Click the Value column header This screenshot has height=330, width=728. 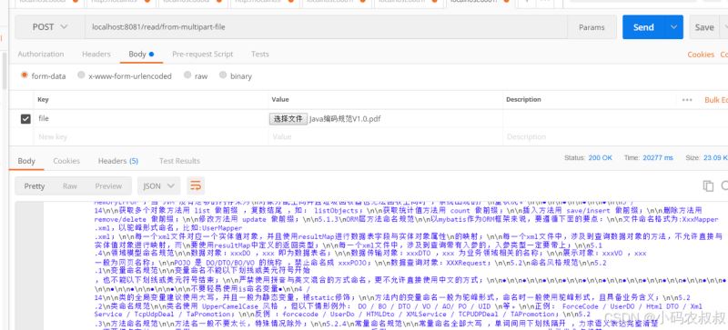(280, 99)
